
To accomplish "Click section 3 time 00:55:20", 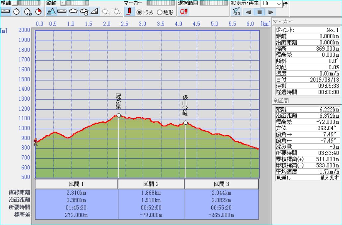I will pos(222,207).
